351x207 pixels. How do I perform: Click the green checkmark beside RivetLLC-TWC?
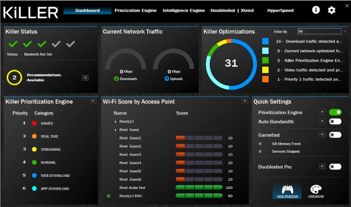point(109,195)
